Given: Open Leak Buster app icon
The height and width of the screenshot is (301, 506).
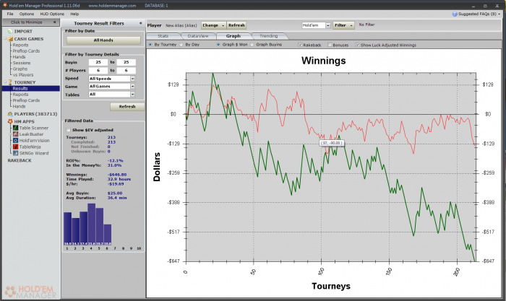Looking at the screenshot, I should (15, 134).
